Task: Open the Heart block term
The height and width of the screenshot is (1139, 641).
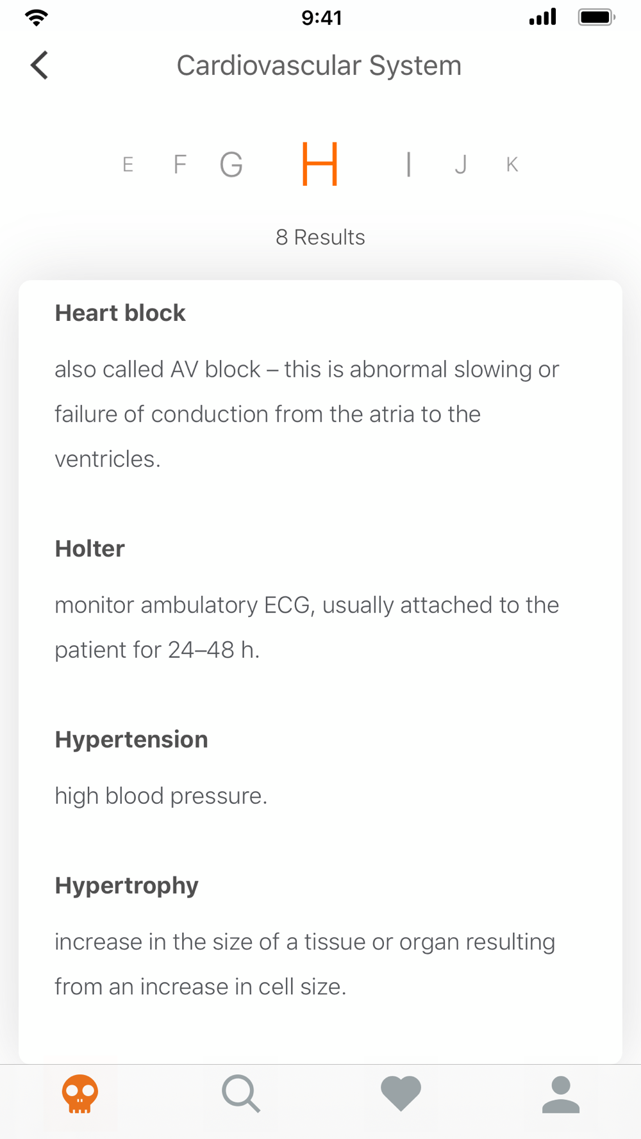Action: [x=120, y=313]
